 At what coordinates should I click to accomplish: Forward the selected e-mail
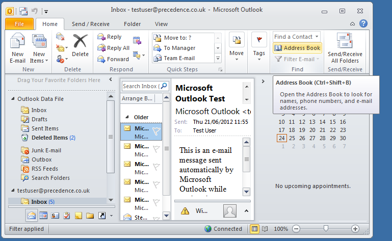[x=113, y=59]
